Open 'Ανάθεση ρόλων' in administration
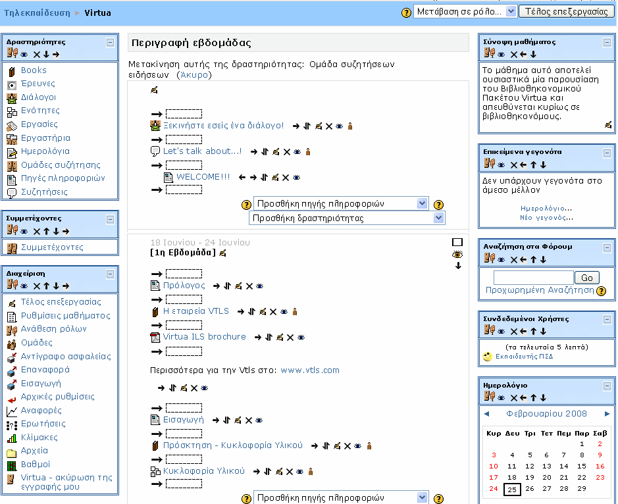This screenshot has height=504, width=618. (x=53, y=329)
